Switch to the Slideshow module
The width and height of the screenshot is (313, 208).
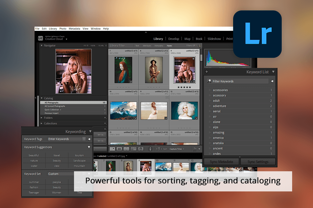click(x=214, y=39)
